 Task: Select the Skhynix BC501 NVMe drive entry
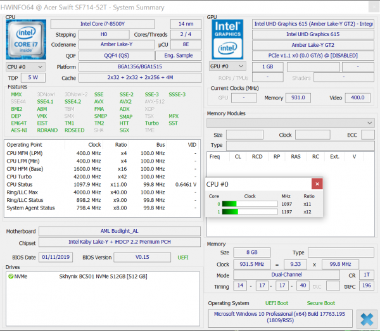point(103,277)
